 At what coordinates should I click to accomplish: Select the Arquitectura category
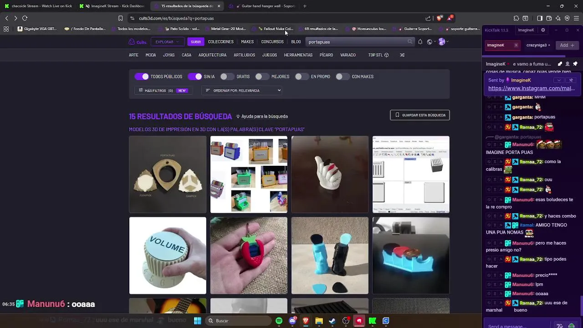[x=212, y=55]
